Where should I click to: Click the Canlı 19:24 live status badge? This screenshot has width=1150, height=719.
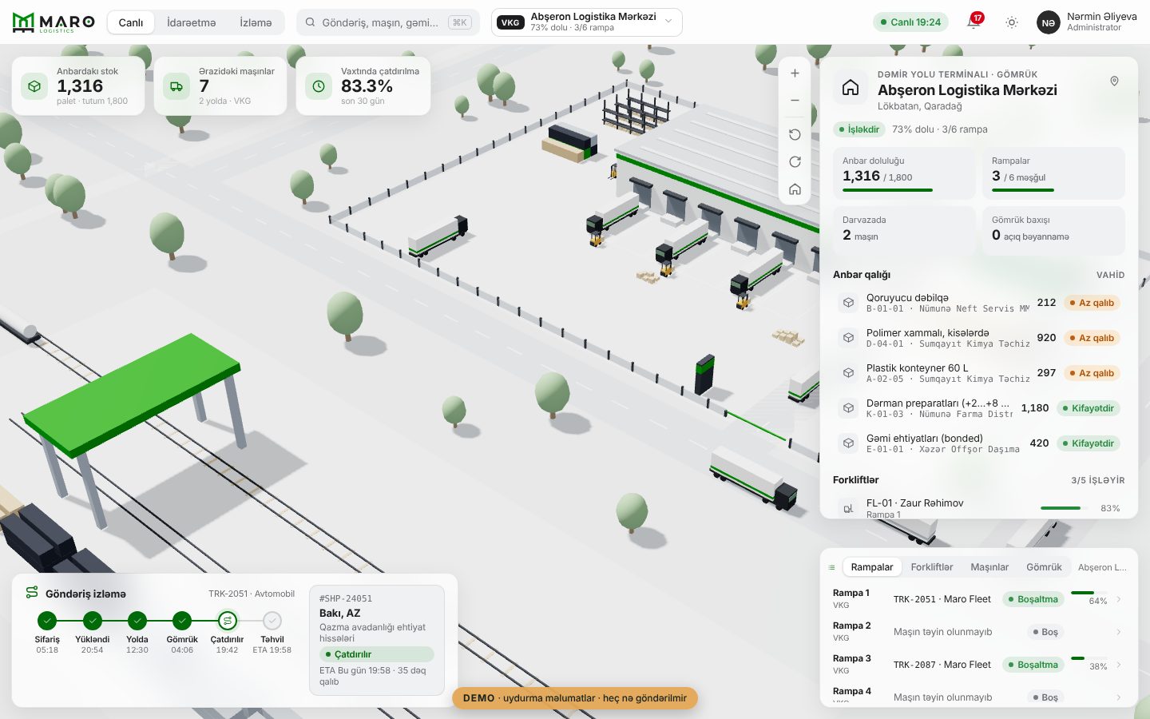(910, 22)
